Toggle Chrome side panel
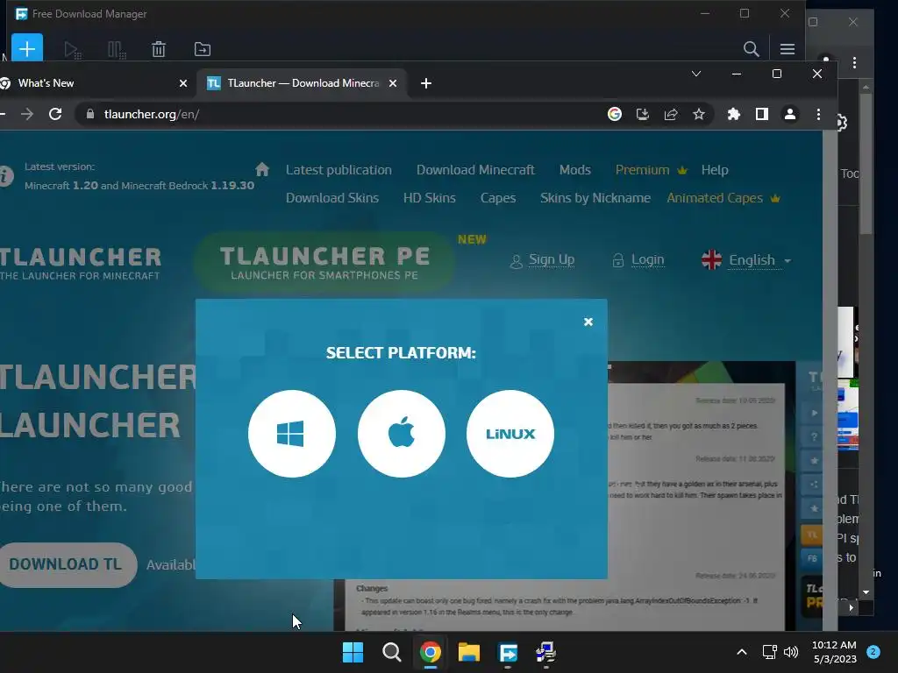The height and width of the screenshot is (673, 898). [x=762, y=115]
